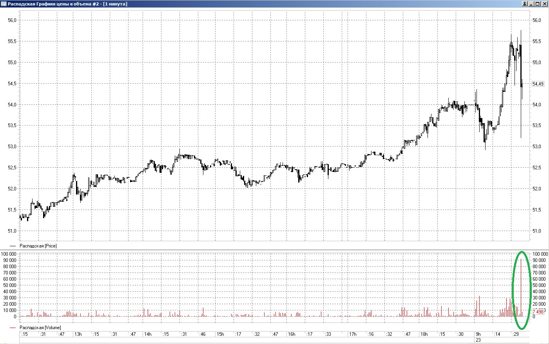Image resolution: width=549 pixels, height=344 pixels.
Task: Click the anchor dock icon in title bar
Action: point(524,4)
